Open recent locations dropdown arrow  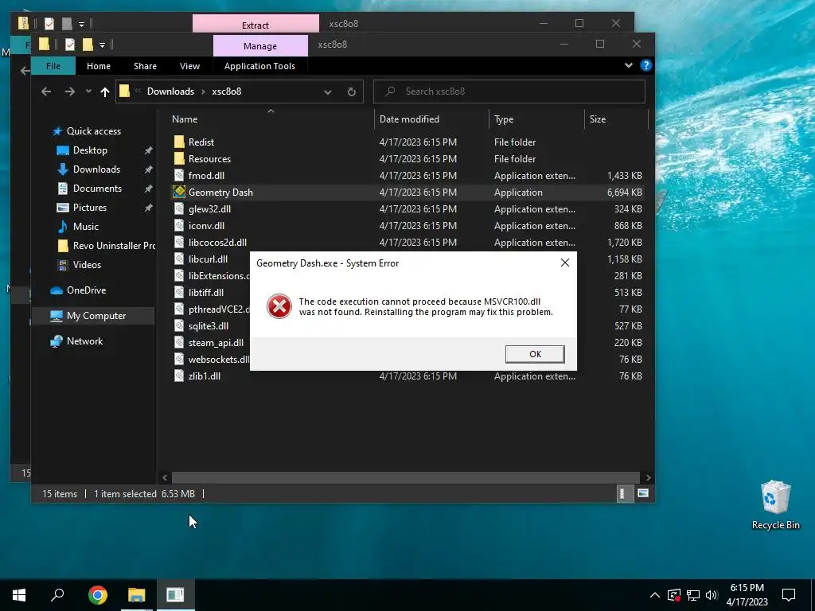click(88, 91)
